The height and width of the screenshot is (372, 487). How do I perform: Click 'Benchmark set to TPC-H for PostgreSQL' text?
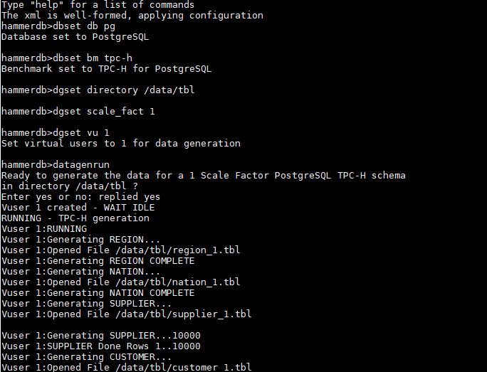click(x=107, y=69)
